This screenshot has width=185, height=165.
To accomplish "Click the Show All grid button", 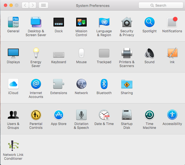I will (43, 5).
